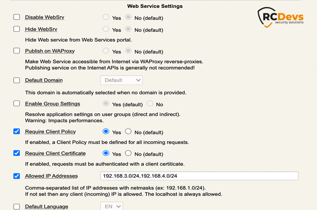Viewport: 317px width, 210px height.
Task: Uncheck the Require Client Policy checkbox
Action: click(17, 132)
